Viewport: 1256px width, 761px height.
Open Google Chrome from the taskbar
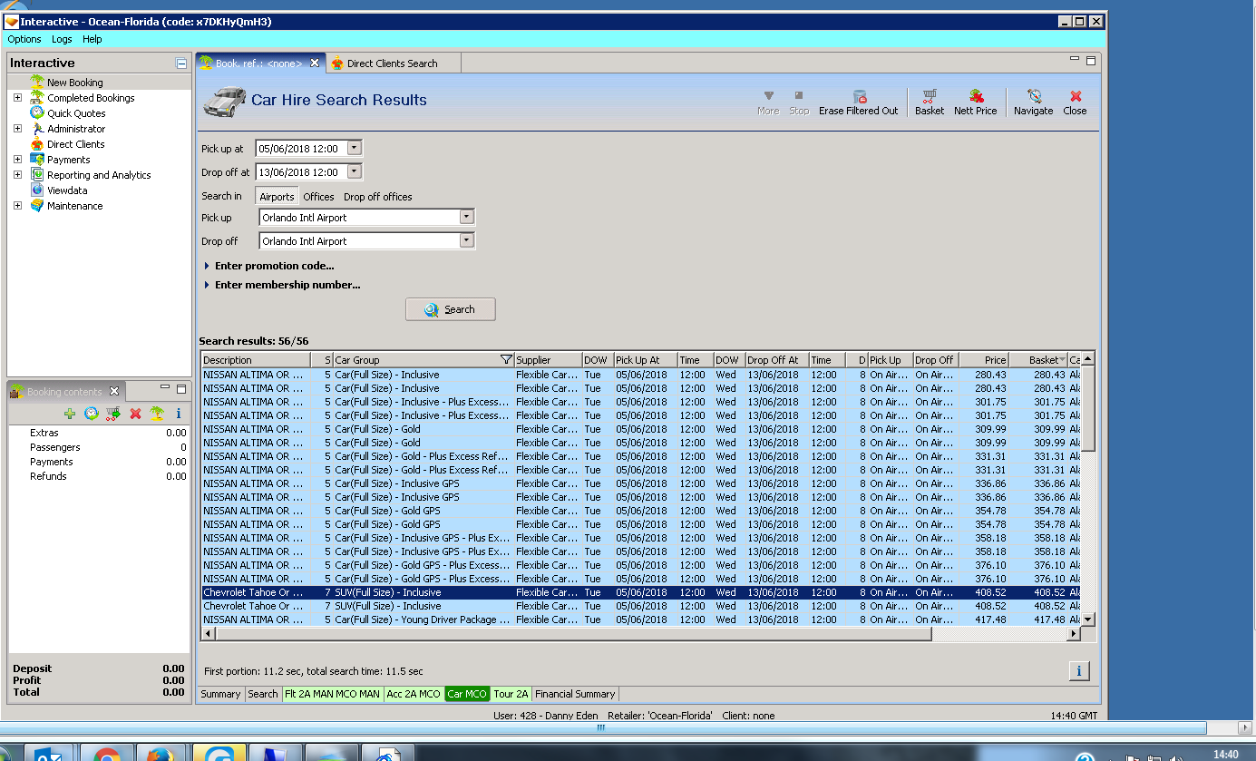106,753
